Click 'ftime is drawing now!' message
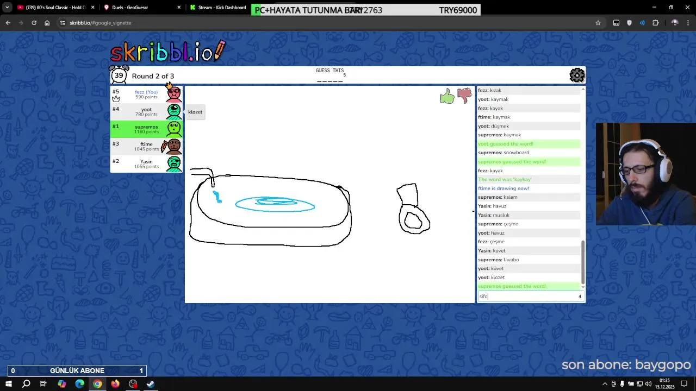Screen dimensions: 696x391 pos(504,188)
